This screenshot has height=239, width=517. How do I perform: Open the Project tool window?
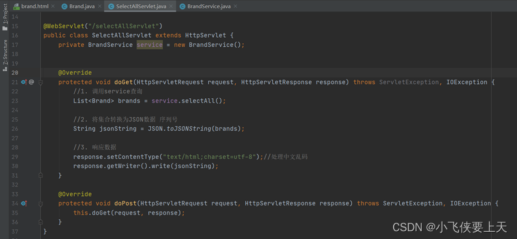point(5,17)
